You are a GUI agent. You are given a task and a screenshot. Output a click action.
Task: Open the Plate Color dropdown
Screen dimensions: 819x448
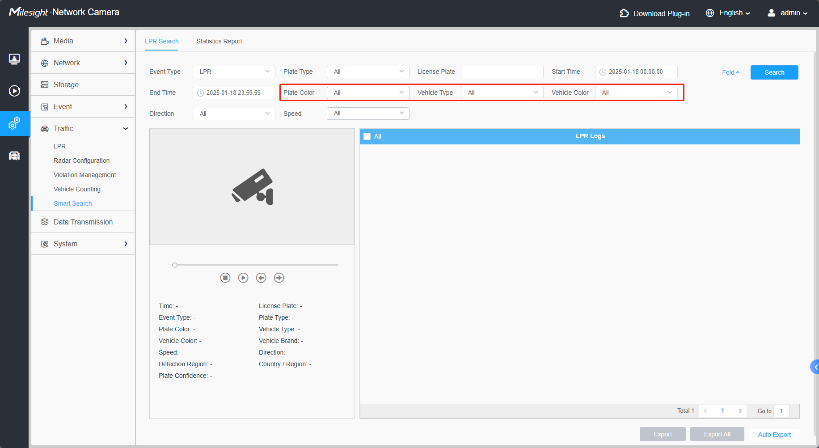click(368, 93)
